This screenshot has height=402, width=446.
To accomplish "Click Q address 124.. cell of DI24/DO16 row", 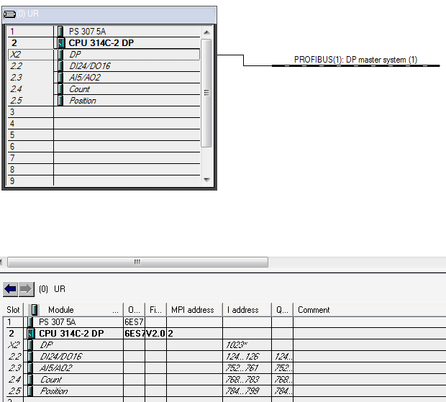I will [282, 357].
